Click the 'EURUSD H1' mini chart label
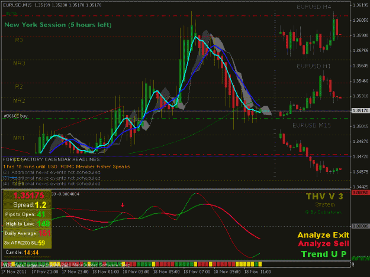 coord(314,66)
